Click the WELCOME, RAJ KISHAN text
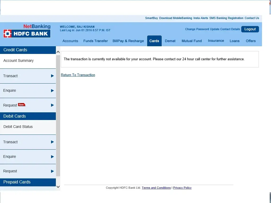 (x=77, y=27)
